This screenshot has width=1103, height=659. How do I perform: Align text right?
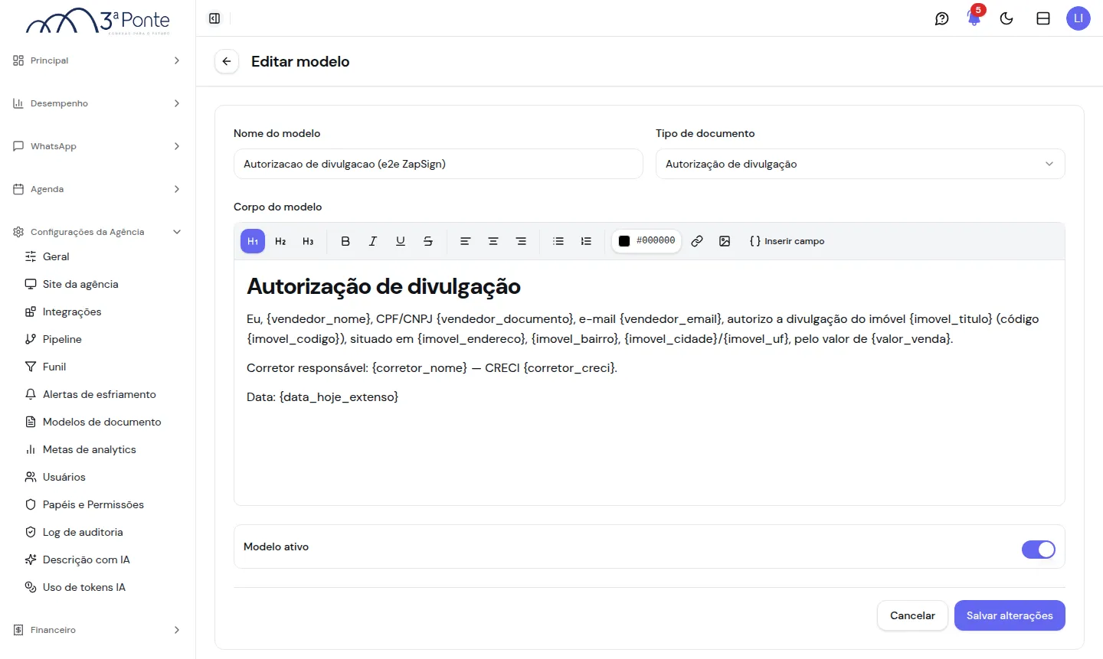point(521,241)
